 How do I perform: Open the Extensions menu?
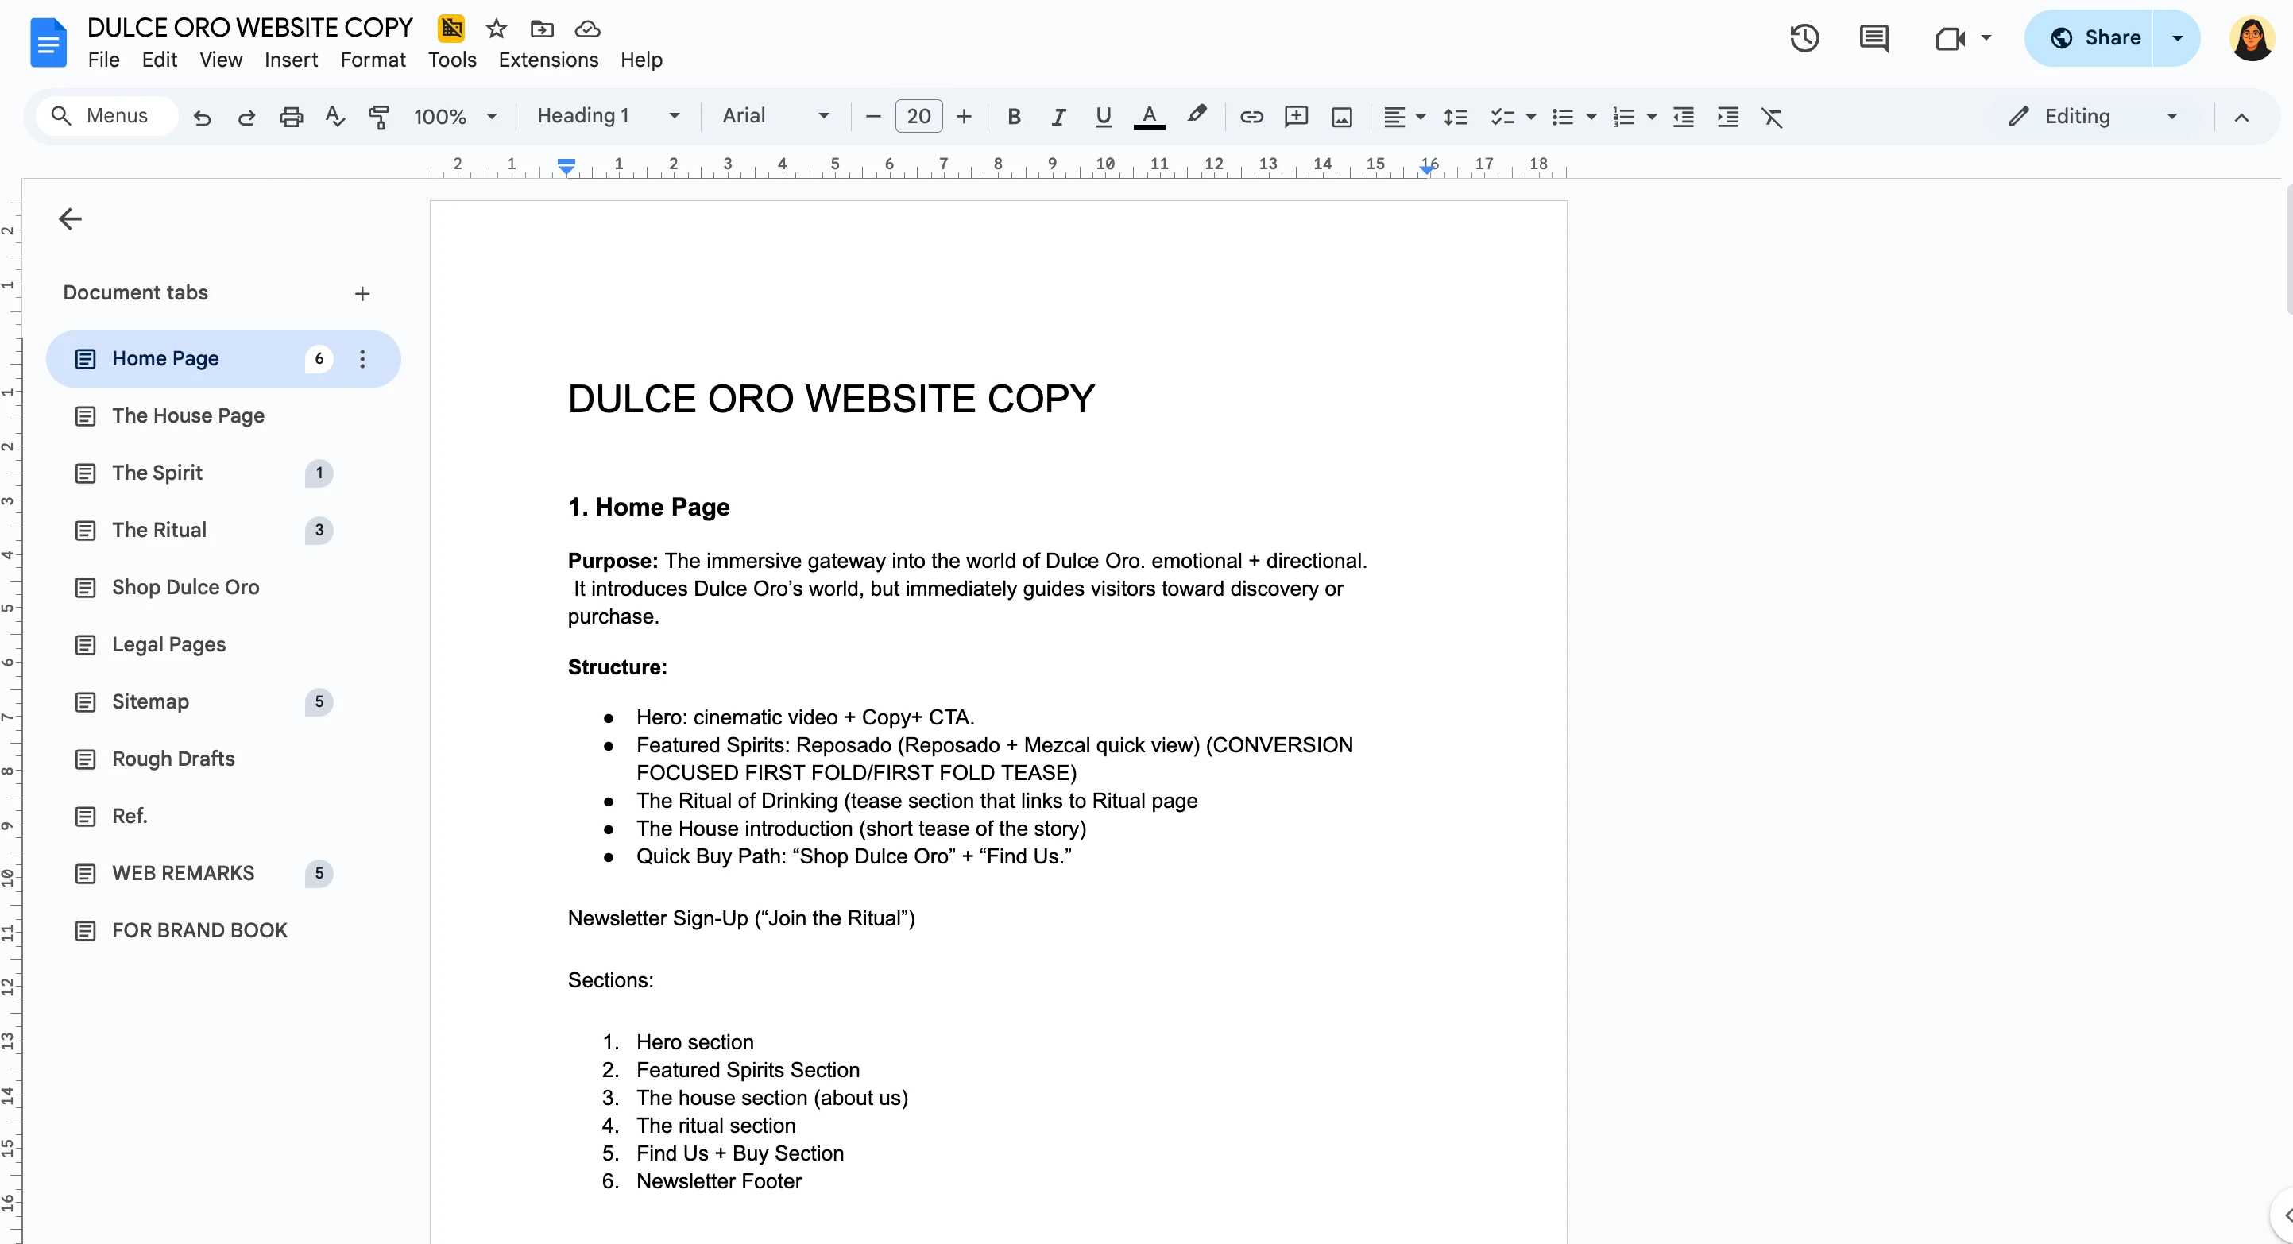pyautogui.click(x=547, y=60)
